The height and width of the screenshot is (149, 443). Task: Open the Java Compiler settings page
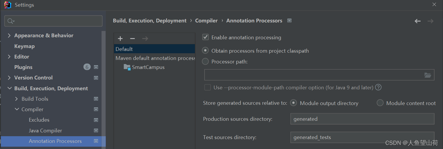point(45,131)
